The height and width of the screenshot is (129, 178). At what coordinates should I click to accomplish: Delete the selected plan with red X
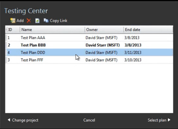pyautogui.click(x=29, y=21)
